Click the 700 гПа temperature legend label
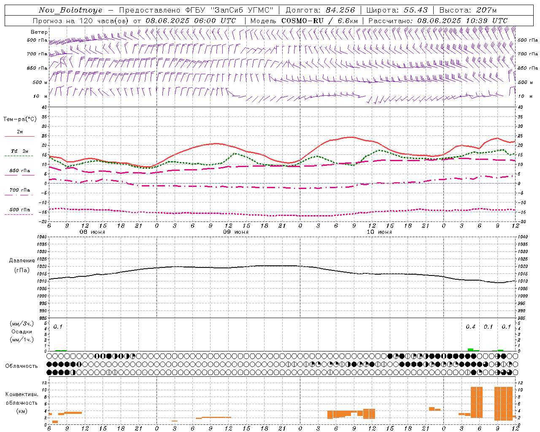Screen dimensions: 540x432 click(20, 190)
